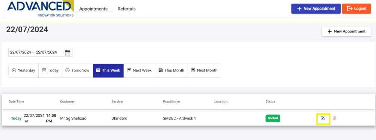
Task: Click the Date Time column header
Action: click(16, 101)
